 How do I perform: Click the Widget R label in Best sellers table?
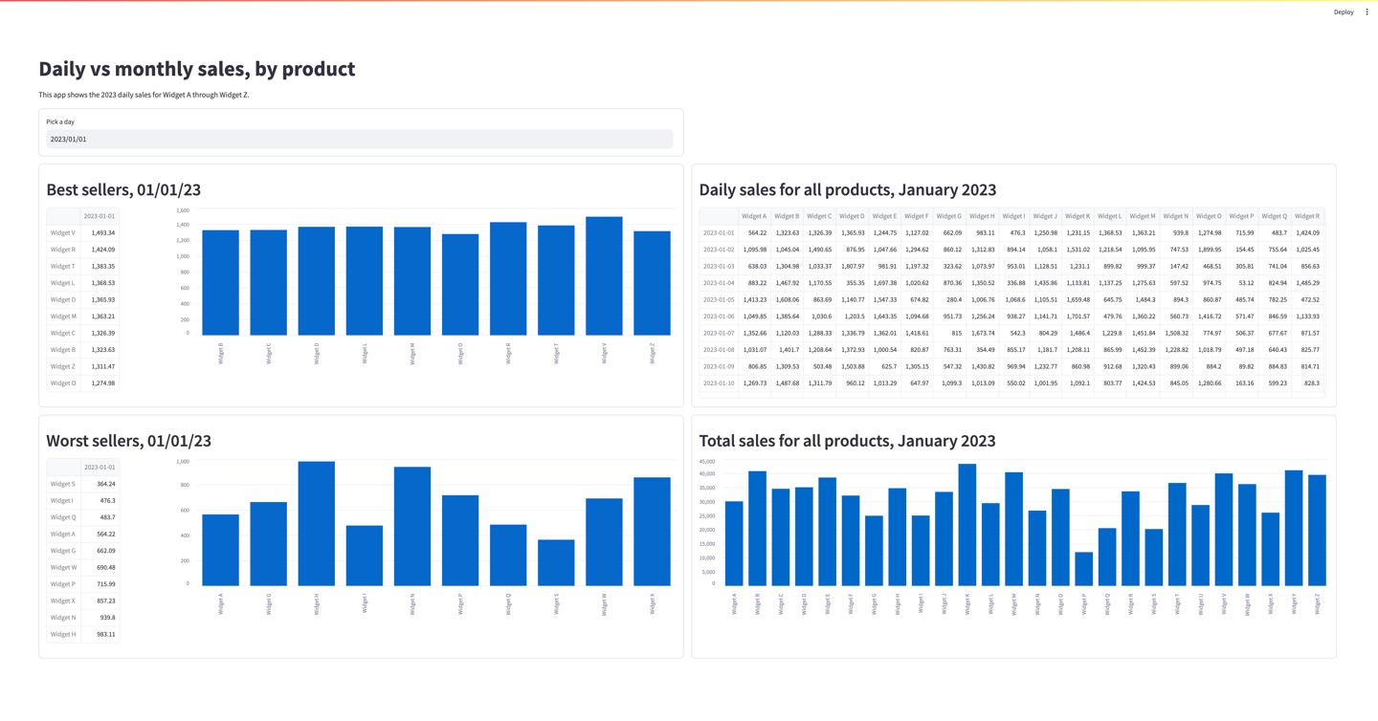(x=62, y=249)
